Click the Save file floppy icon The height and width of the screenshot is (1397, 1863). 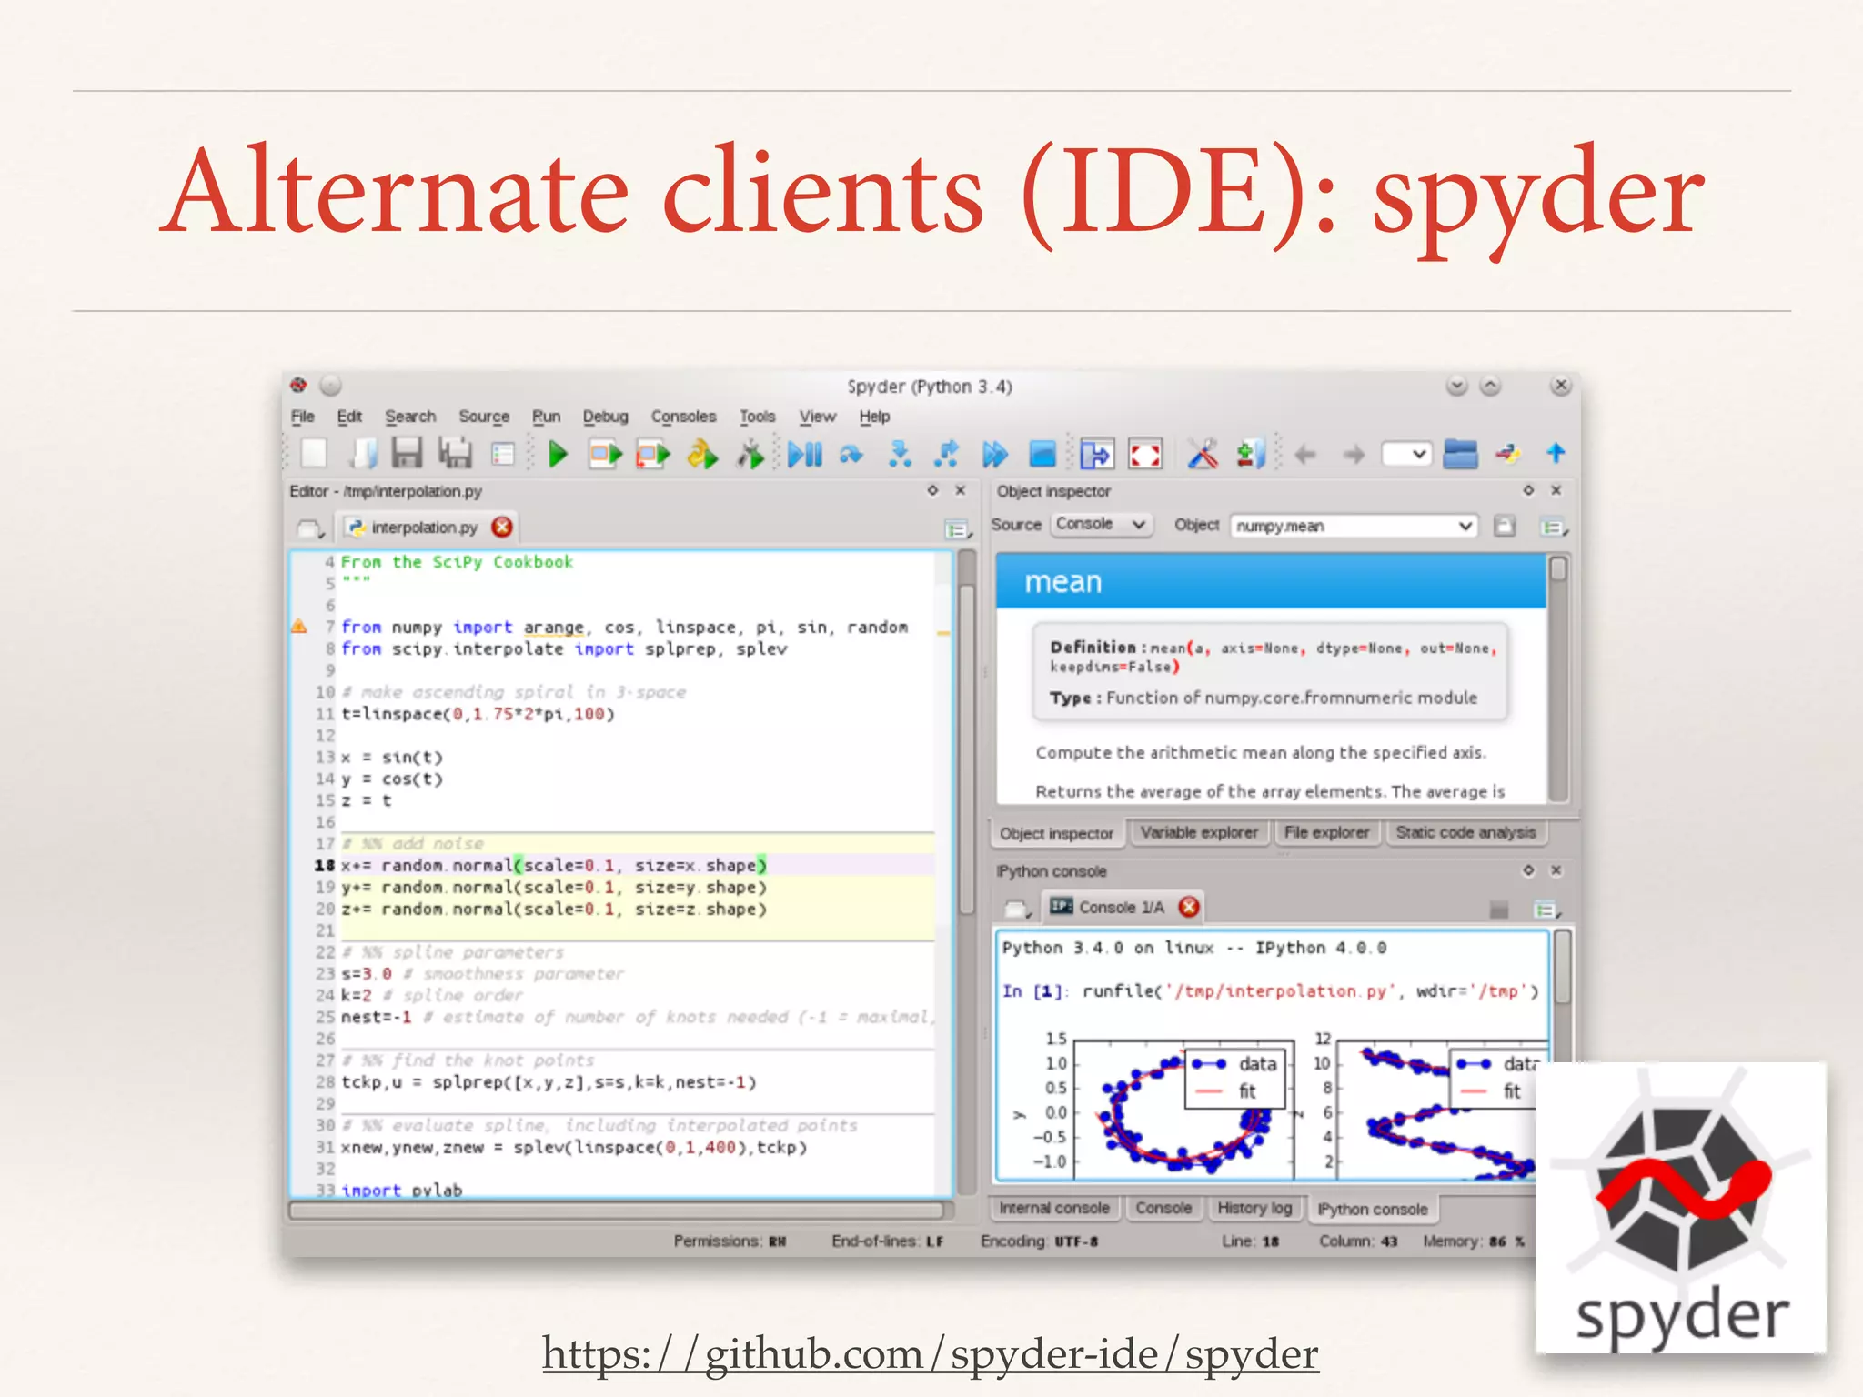point(407,453)
